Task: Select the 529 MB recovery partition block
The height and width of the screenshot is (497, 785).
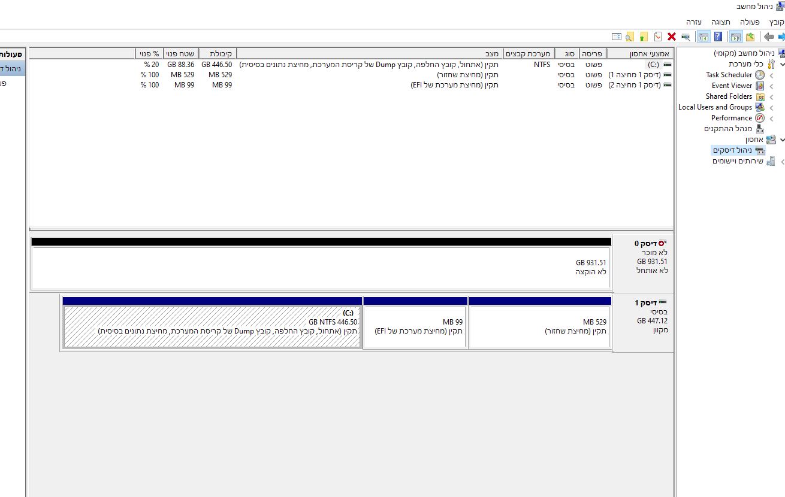Action: click(540, 326)
